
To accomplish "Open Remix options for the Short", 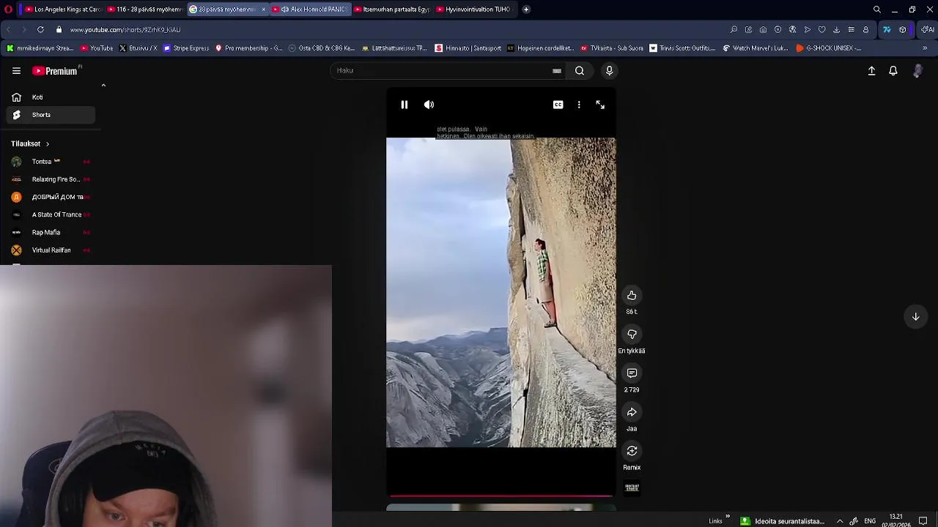I will [632, 451].
